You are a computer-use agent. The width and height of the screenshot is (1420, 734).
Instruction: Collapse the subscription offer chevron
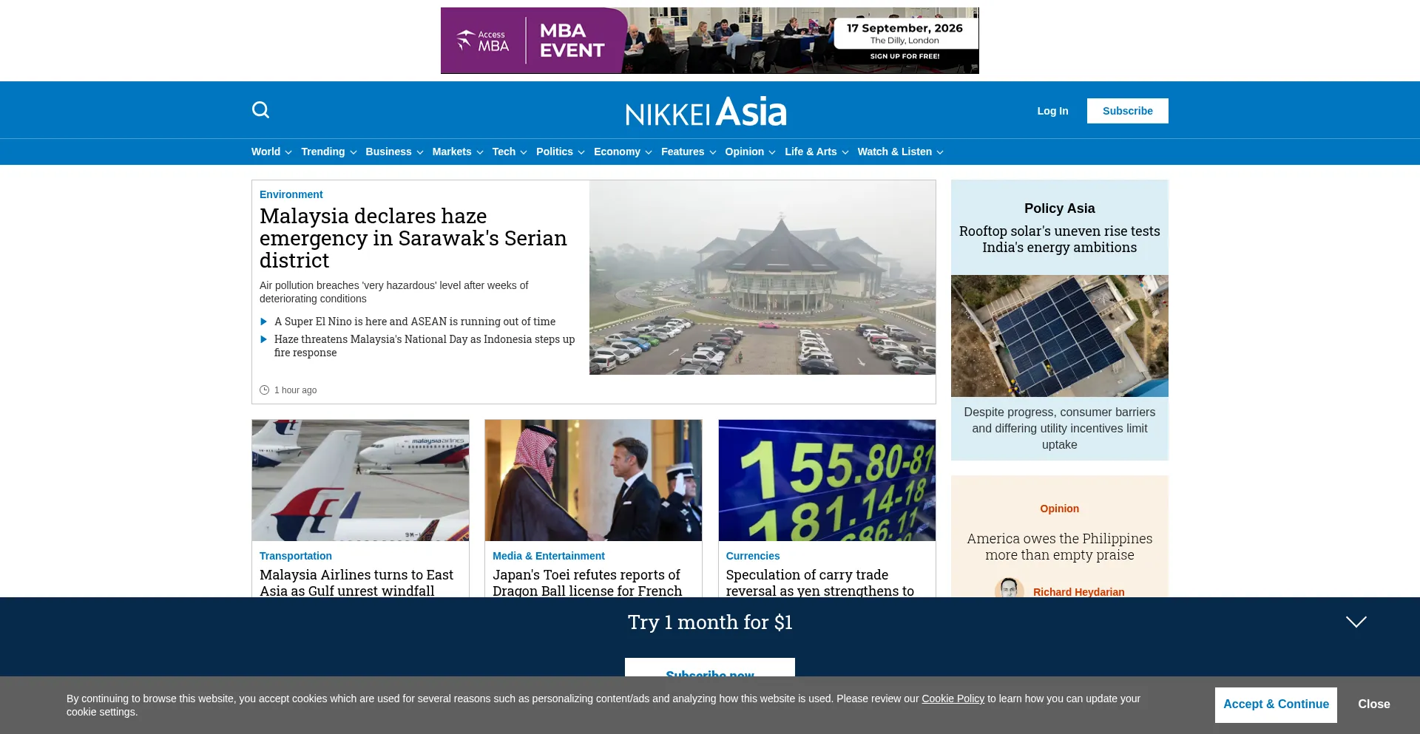[x=1356, y=622]
